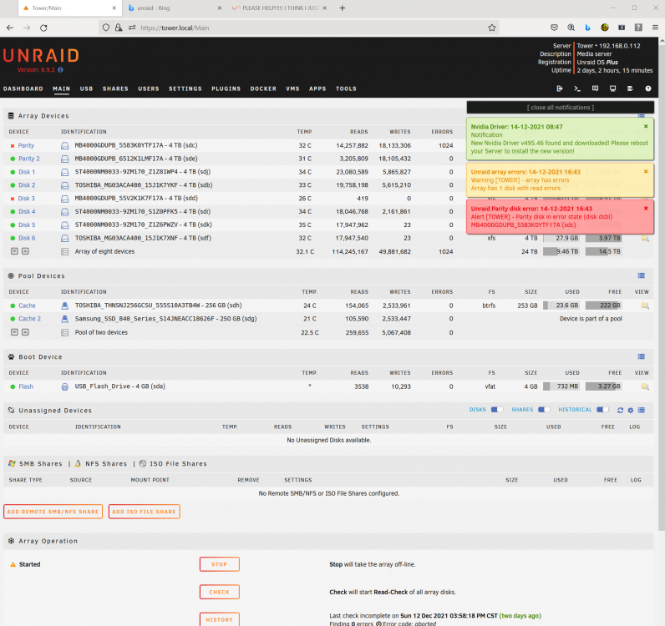
Task: Click the logout icon in Unraid header
Action: (560, 88)
